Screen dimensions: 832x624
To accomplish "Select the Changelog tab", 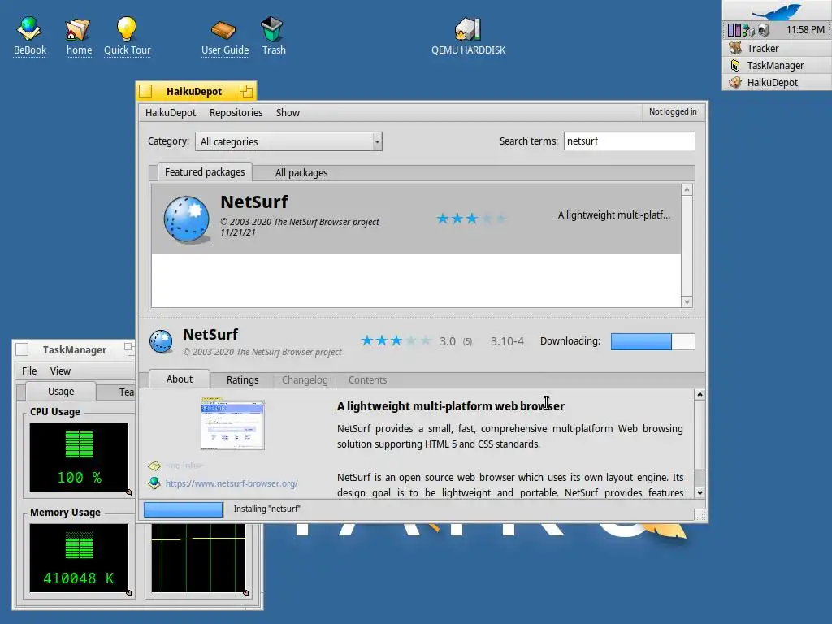I will [305, 380].
